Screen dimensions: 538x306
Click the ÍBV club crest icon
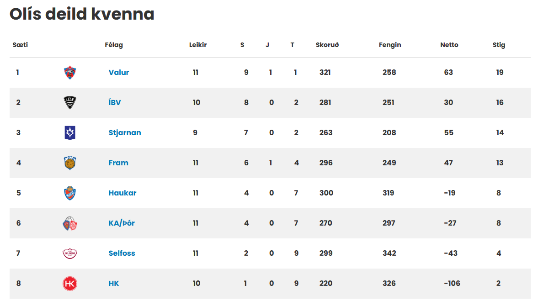click(x=70, y=103)
